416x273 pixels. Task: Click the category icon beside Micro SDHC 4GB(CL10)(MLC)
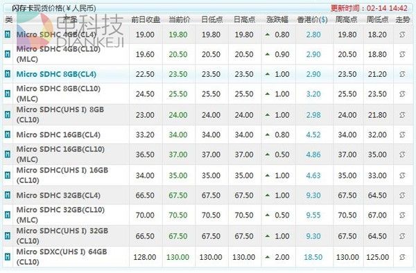pyautogui.click(x=8, y=54)
